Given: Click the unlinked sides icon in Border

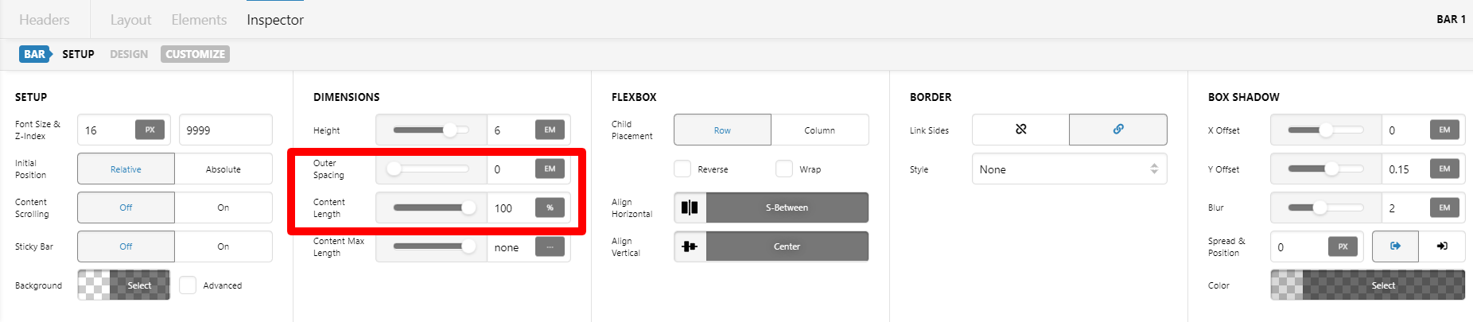Looking at the screenshot, I should click(1020, 130).
